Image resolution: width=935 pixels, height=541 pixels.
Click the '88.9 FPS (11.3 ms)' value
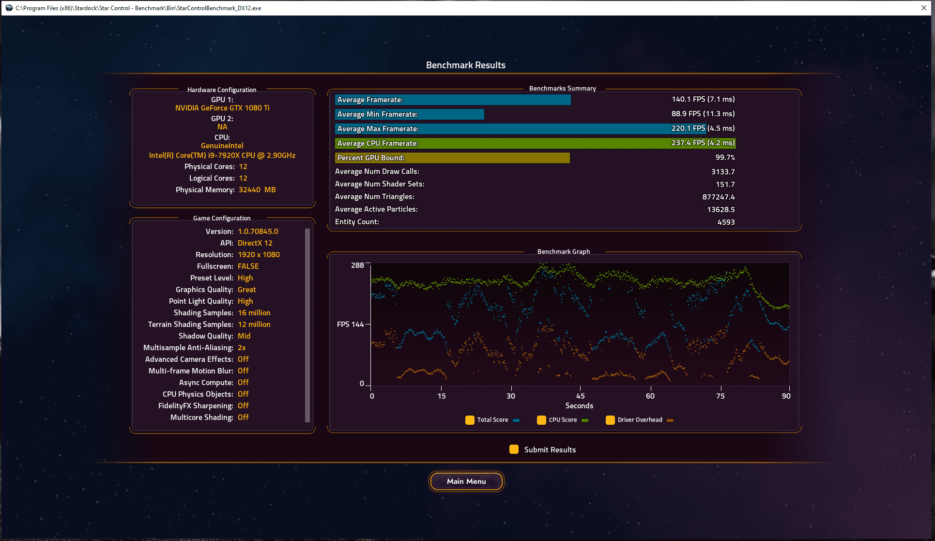pos(703,114)
